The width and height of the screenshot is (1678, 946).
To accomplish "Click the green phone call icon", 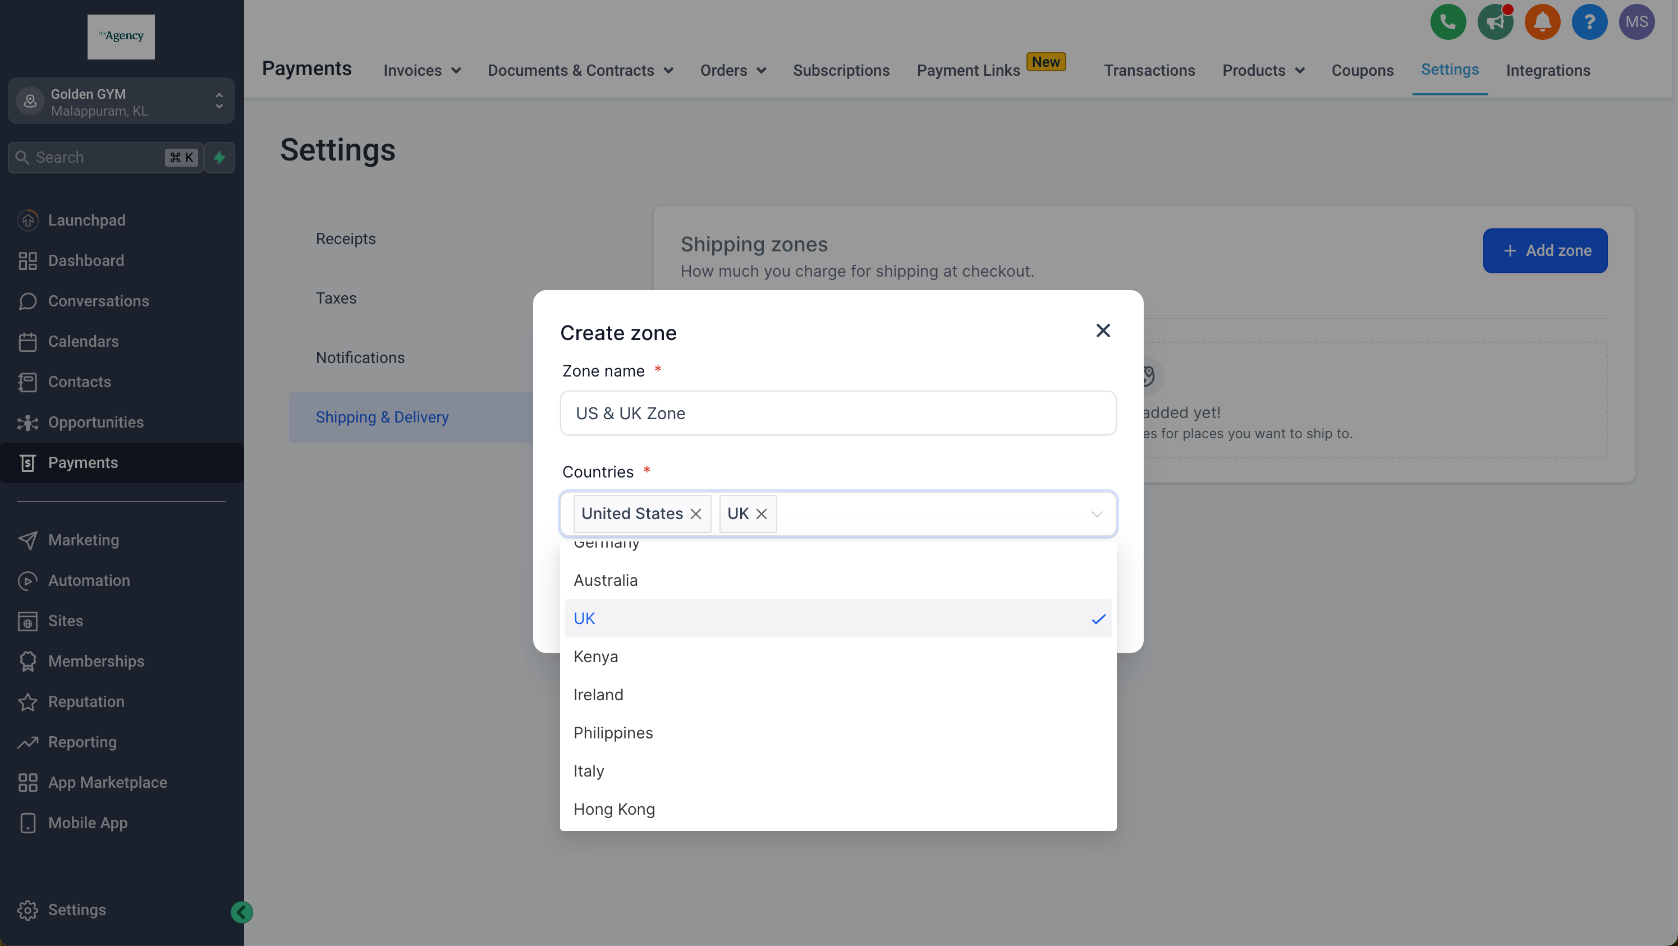I will click(1447, 22).
